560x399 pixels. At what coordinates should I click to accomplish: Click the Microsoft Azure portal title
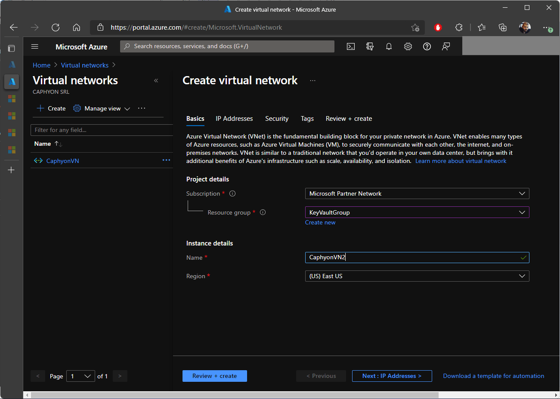[81, 46]
